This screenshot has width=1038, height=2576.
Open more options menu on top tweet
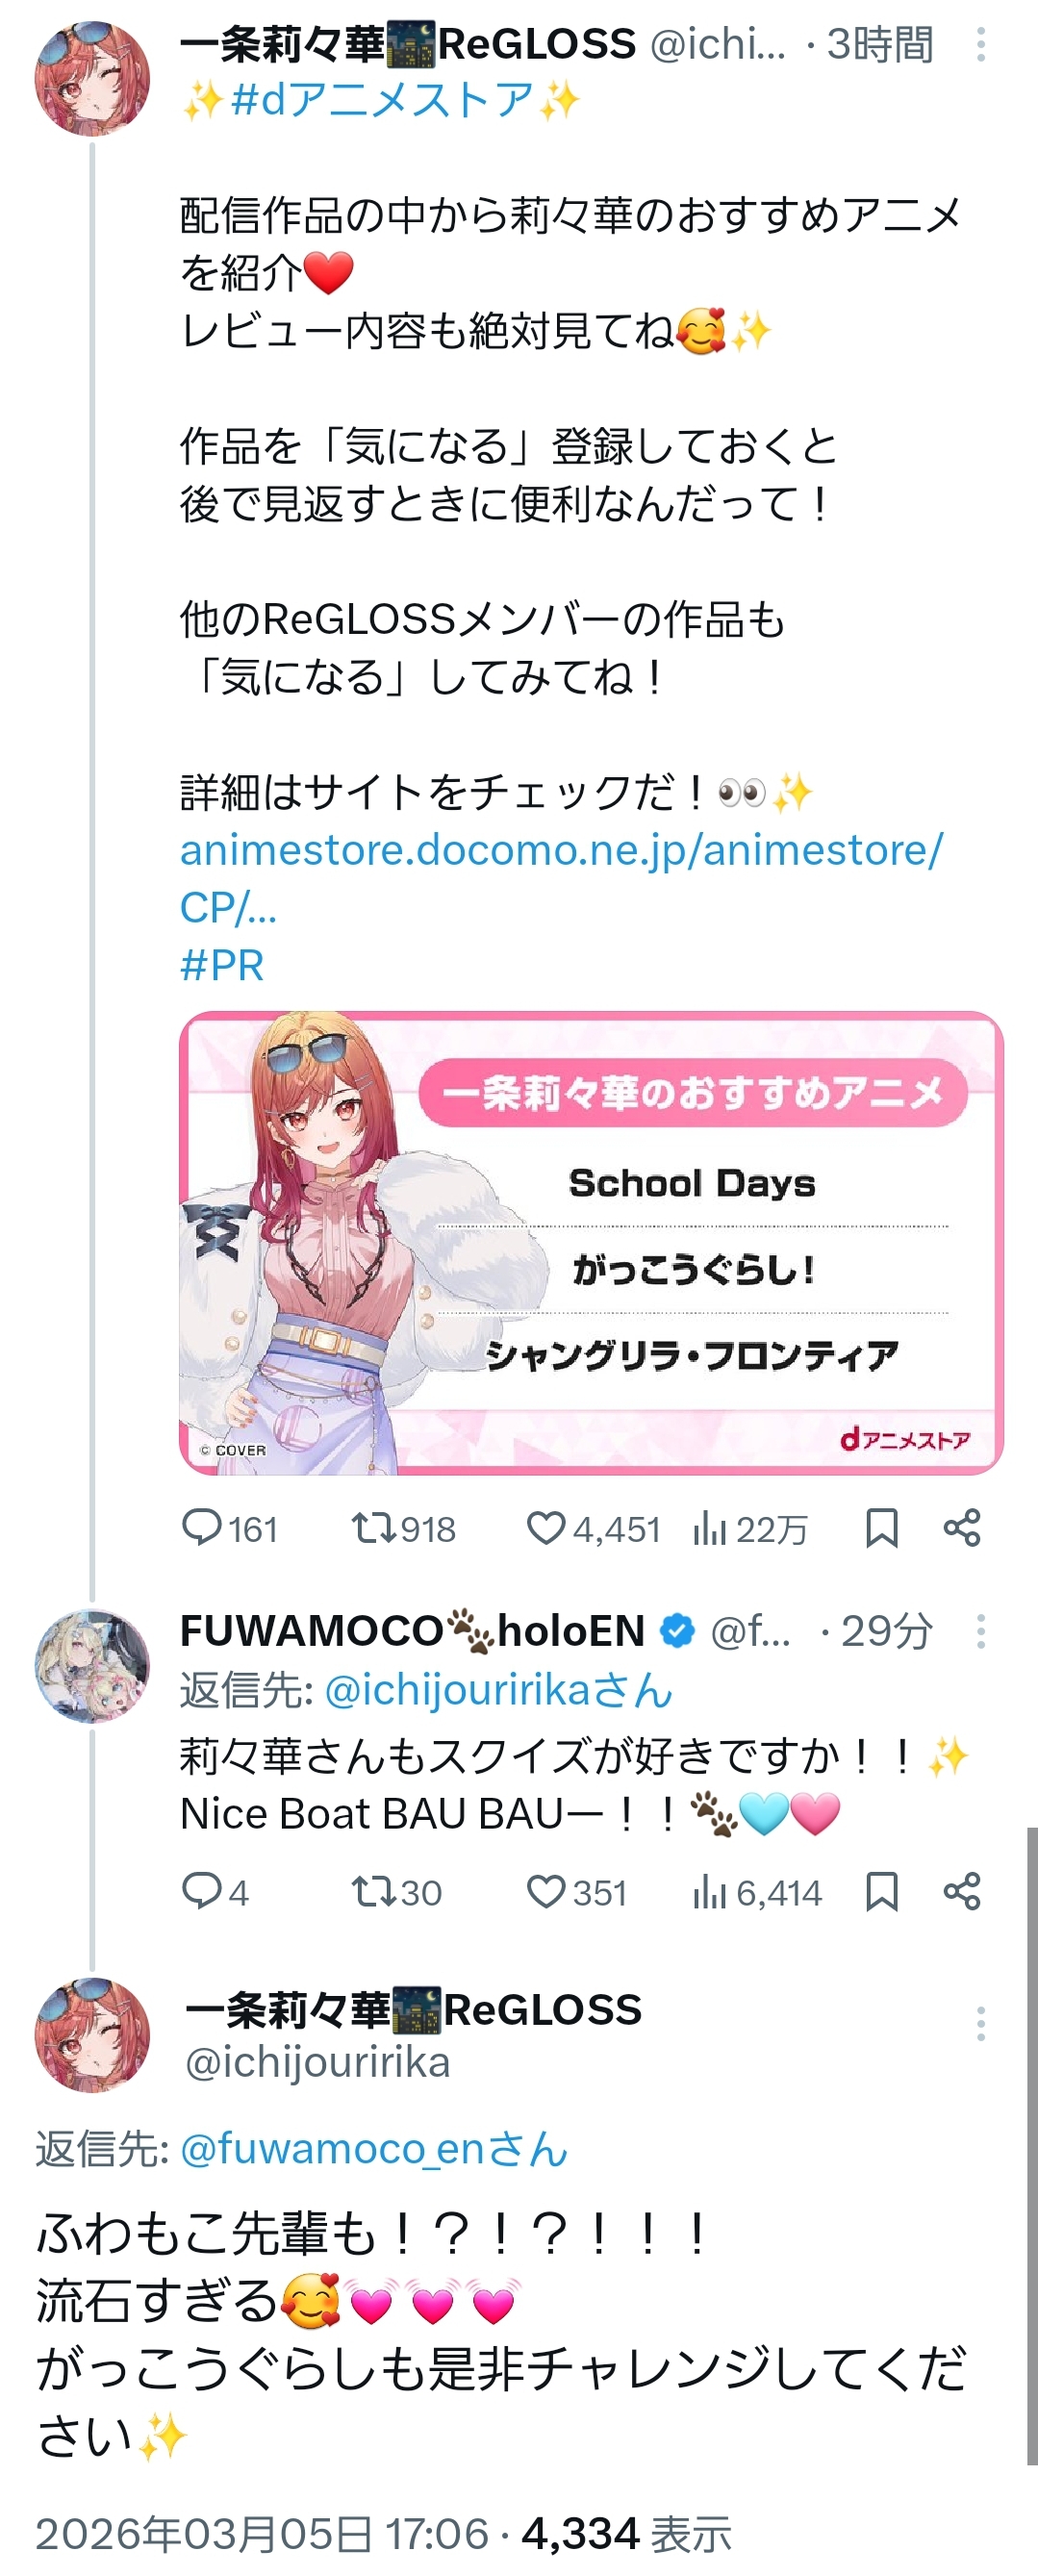981,44
